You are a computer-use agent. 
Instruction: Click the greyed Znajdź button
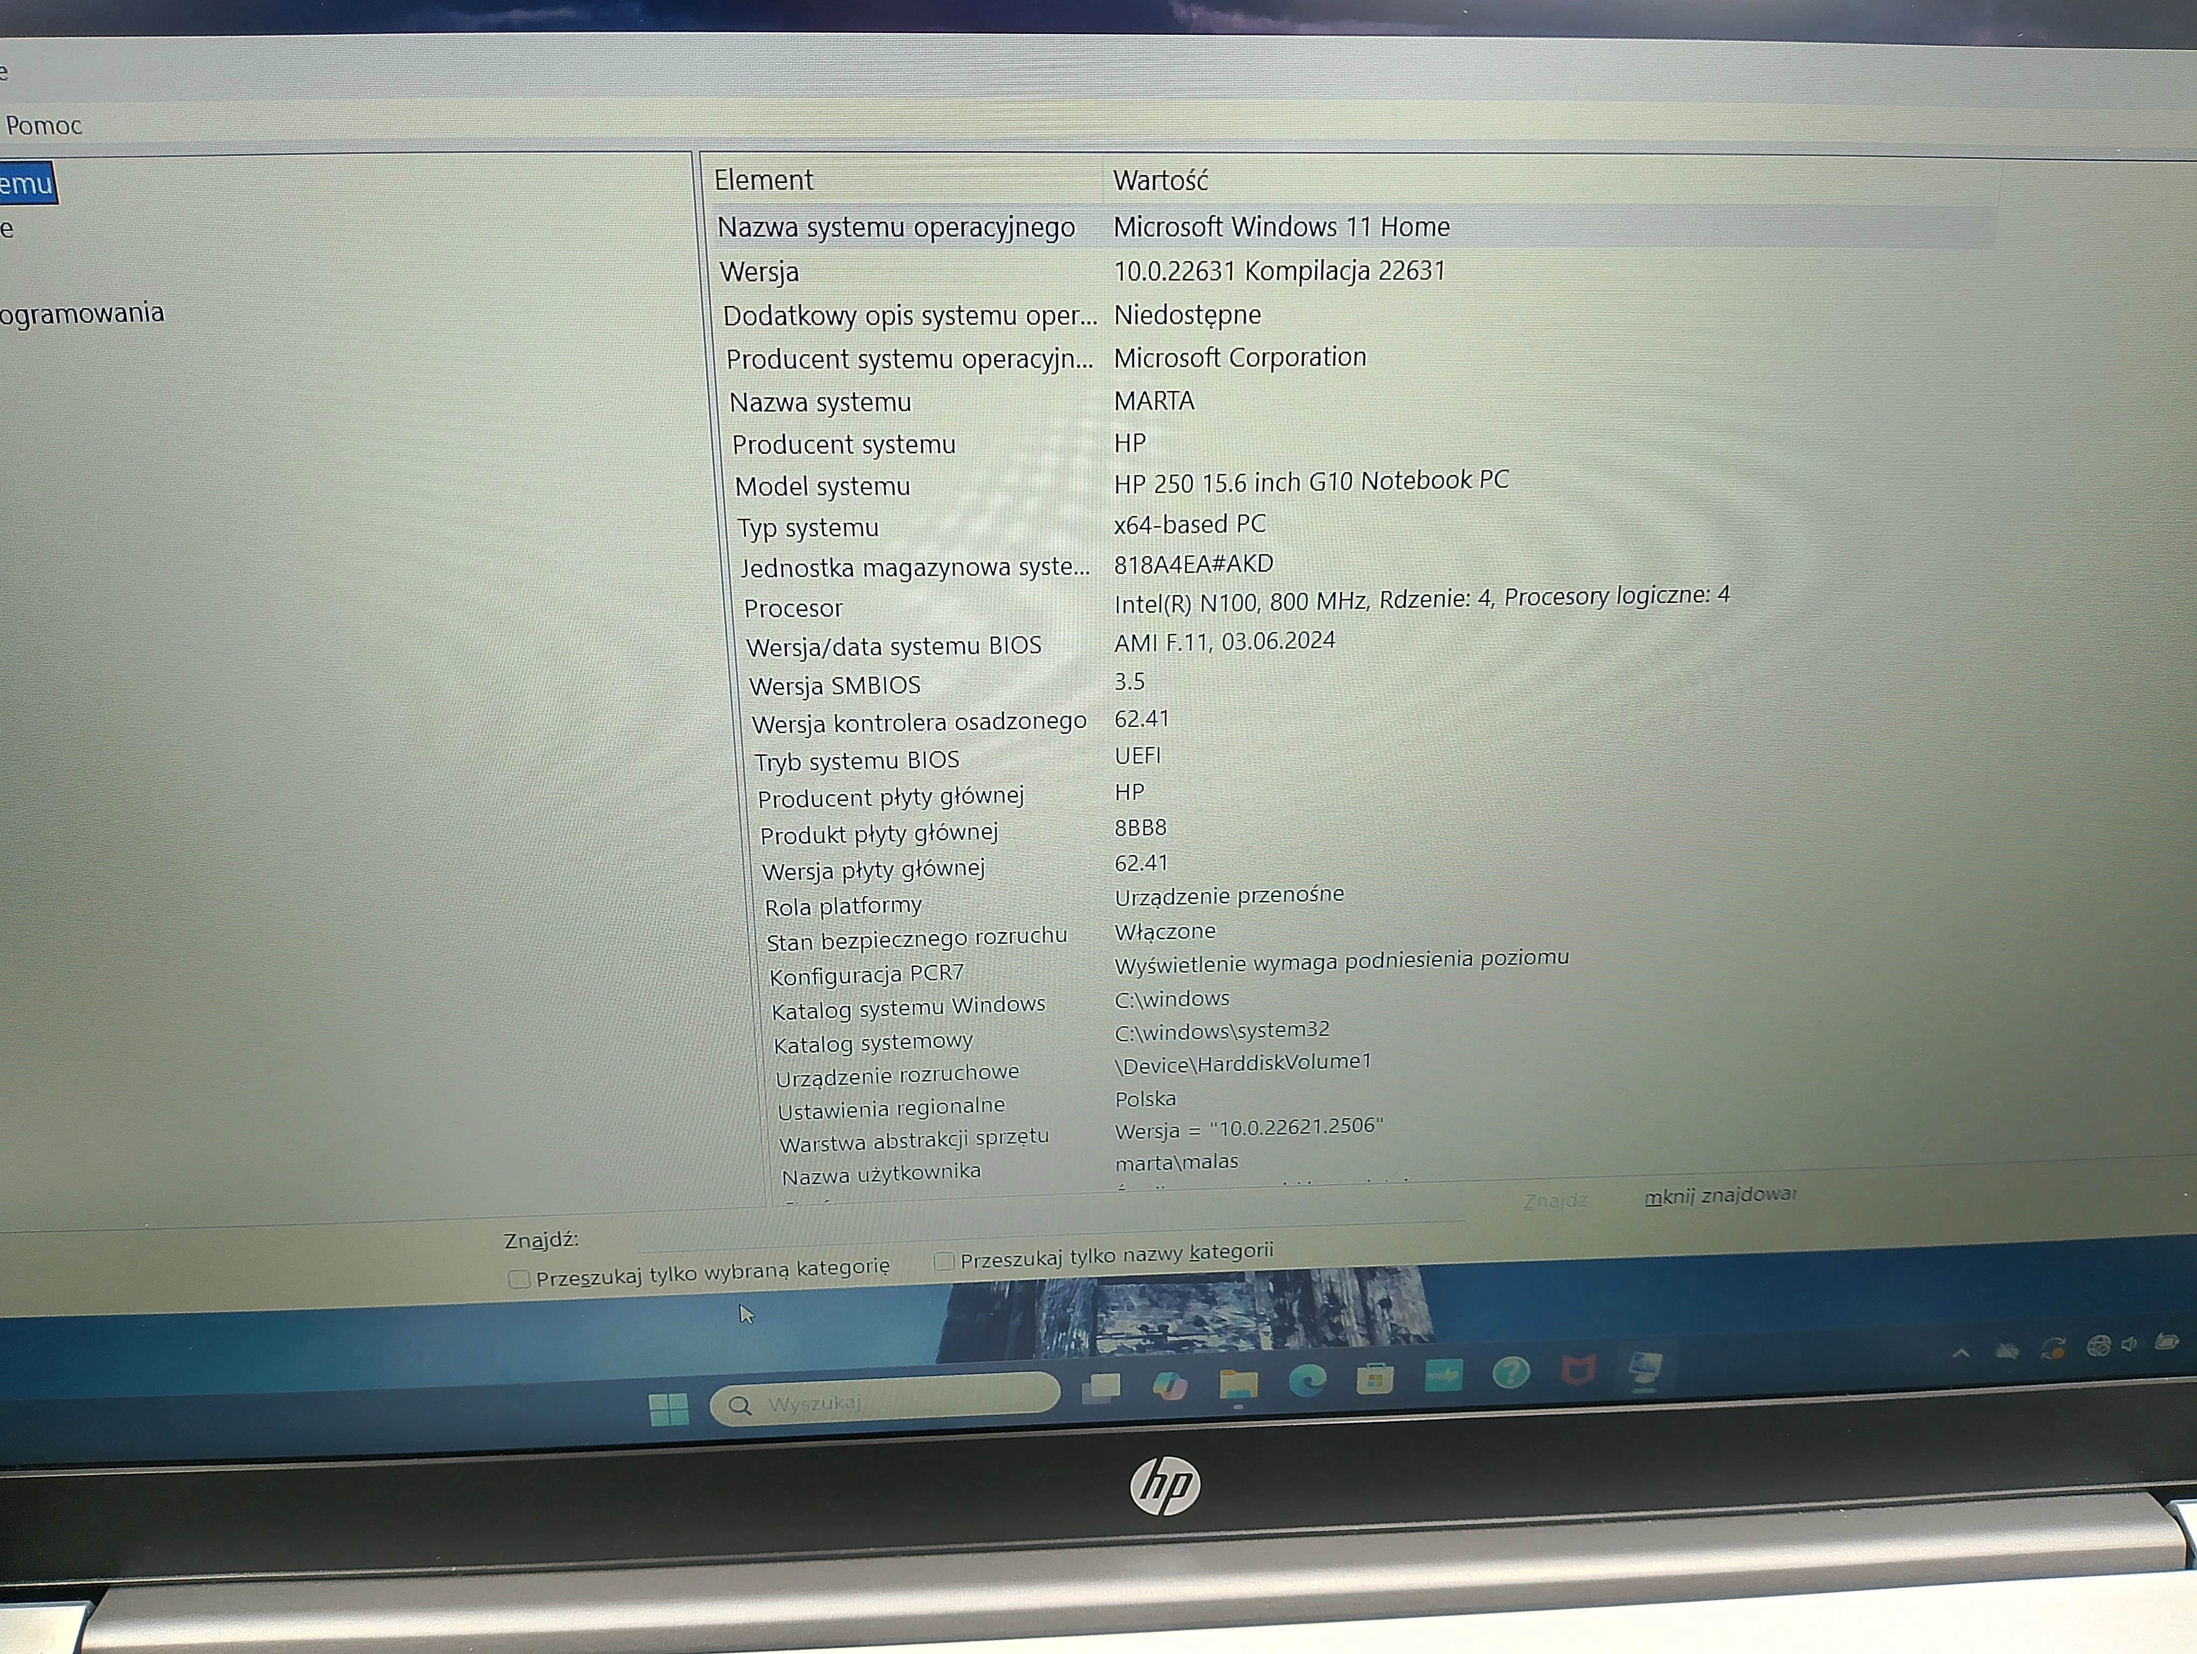[x=1555, y=1200]
